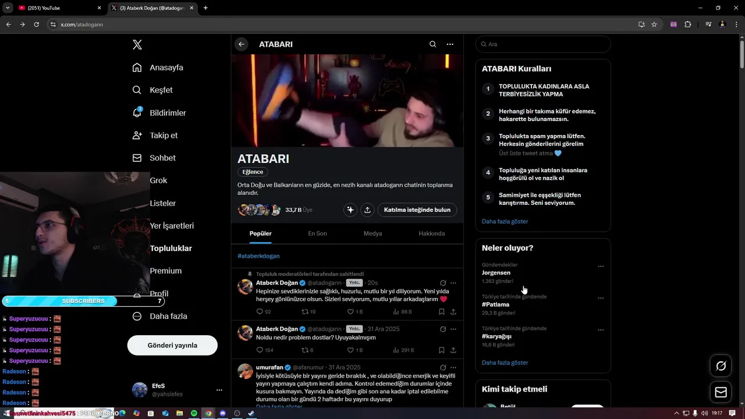
Task: Open Premium in sidebar
Action: pos(166,271)
